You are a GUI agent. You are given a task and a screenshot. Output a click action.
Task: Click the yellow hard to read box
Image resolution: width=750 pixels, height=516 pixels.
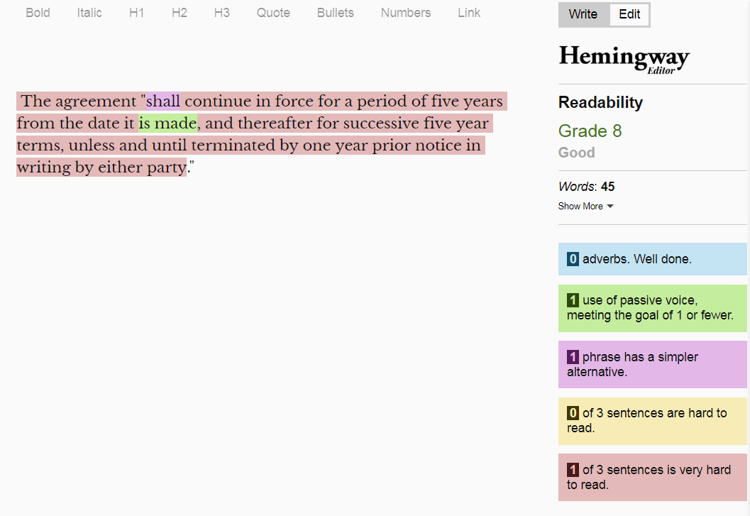click(x=652, y=420)
